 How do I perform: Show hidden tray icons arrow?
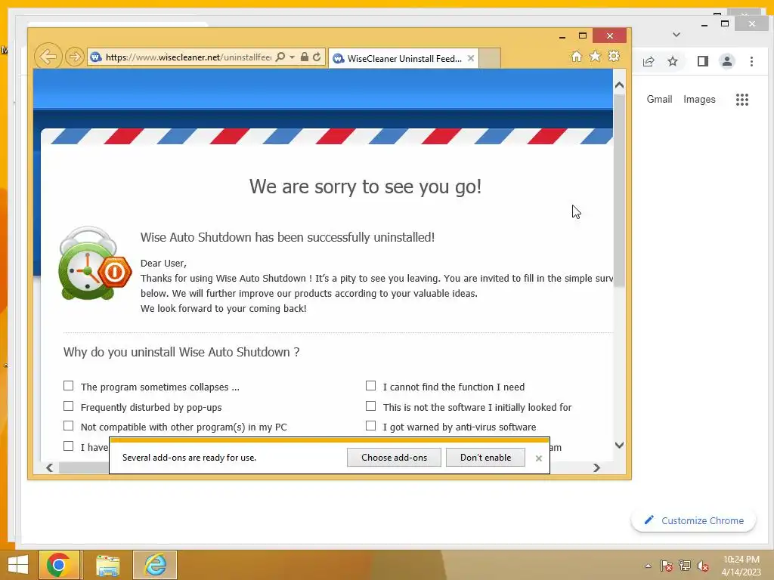(648, 566)
